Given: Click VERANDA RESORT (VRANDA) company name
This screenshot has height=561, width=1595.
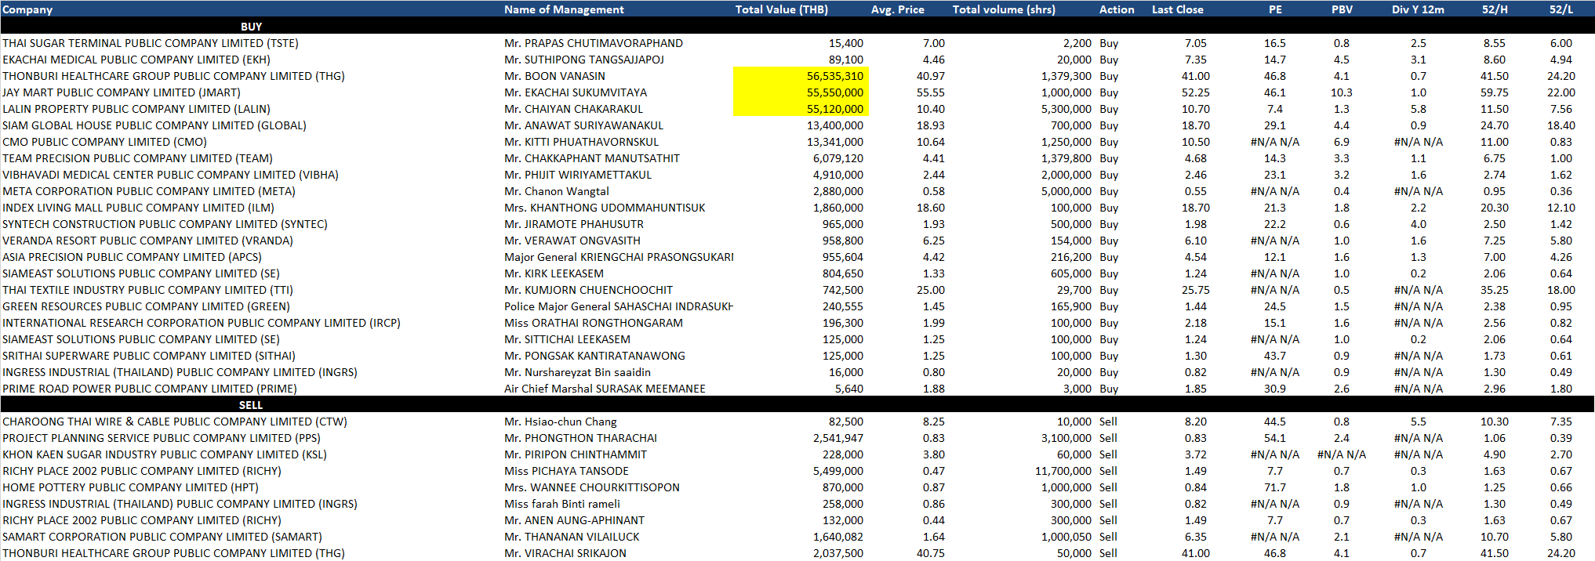Looking at the screenshot, I should point(147,241).
